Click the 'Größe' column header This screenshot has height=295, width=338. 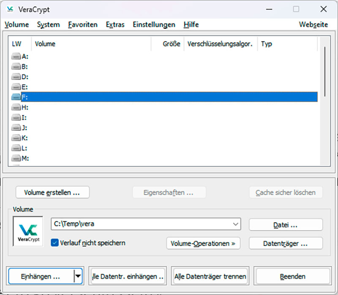[167, 44]
